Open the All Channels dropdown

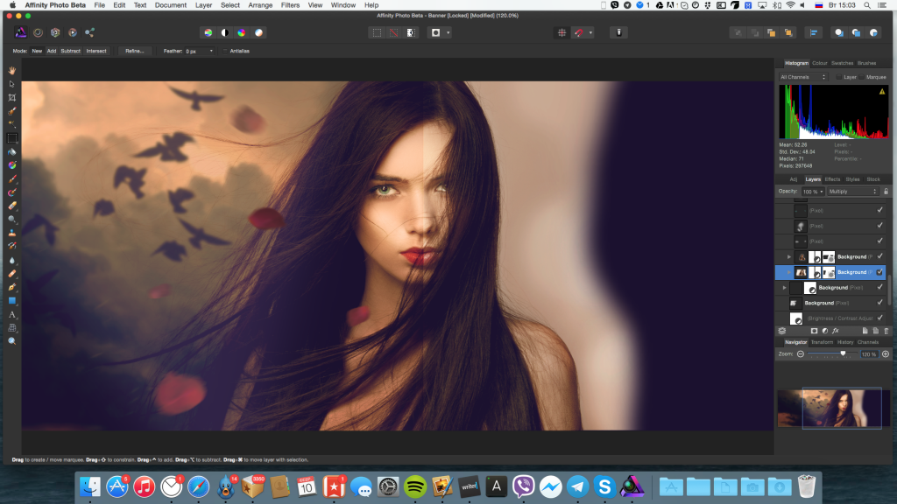pos(803,77)
